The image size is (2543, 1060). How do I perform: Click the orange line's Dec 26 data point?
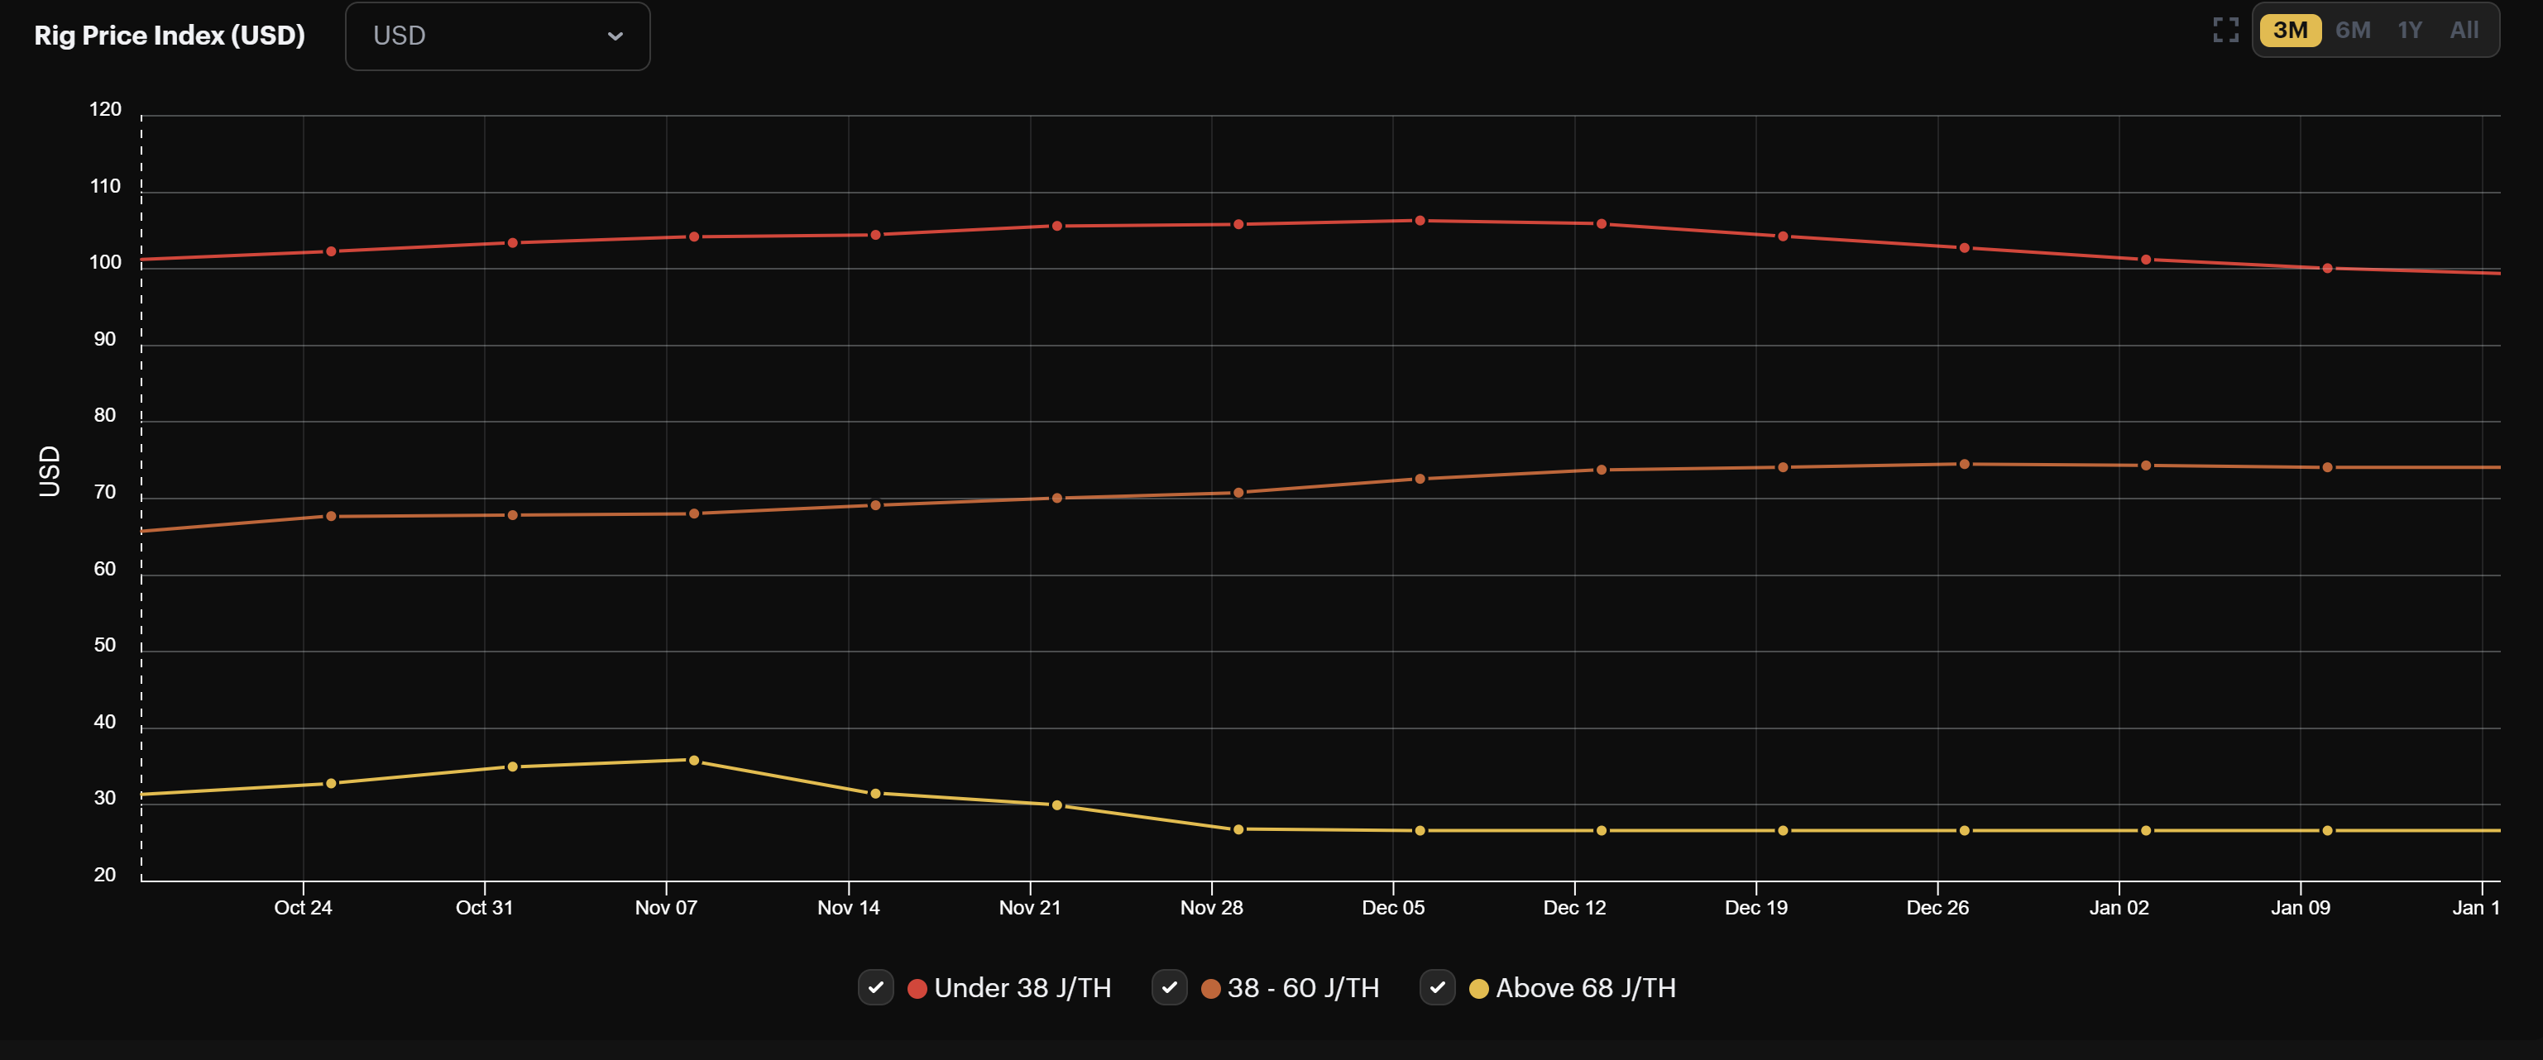click(x=1965, y=464)
